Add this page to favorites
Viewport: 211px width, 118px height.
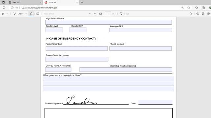[189, 8]
